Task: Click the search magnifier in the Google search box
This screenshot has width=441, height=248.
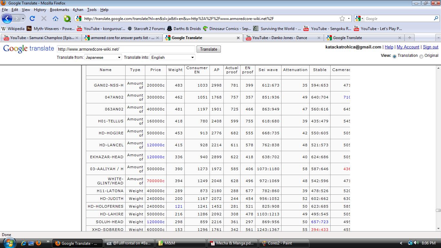Action: pos(436,18)
